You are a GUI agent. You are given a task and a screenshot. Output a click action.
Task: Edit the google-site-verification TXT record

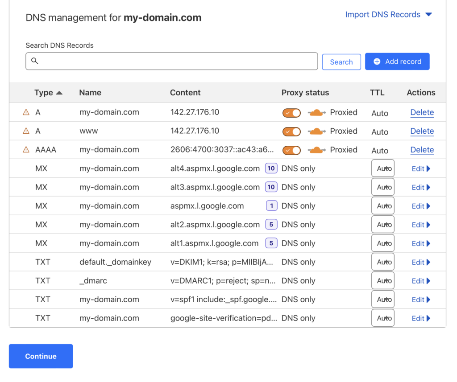(x=421, y=318)
